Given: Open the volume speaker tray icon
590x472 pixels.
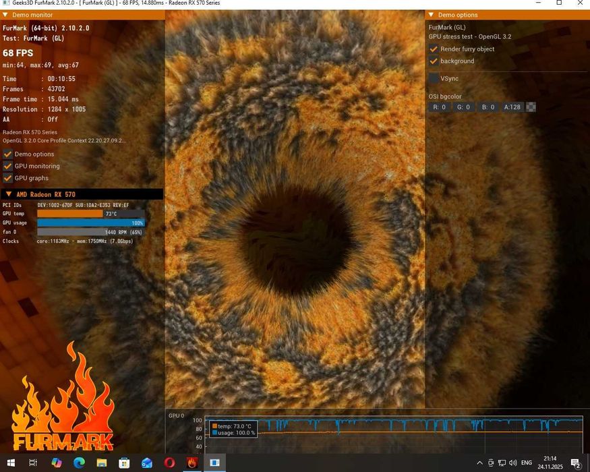Looking at the screenshot, I should 513,463.
